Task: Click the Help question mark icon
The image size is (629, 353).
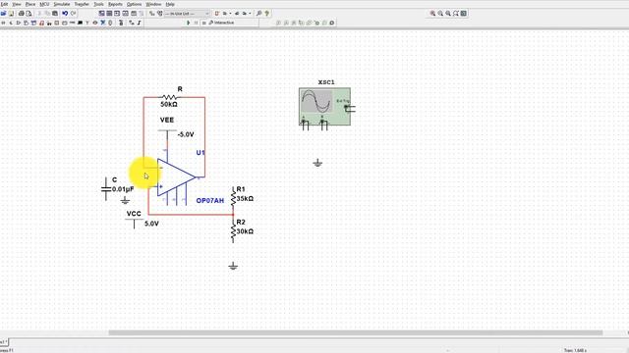Action: (266, 13)
